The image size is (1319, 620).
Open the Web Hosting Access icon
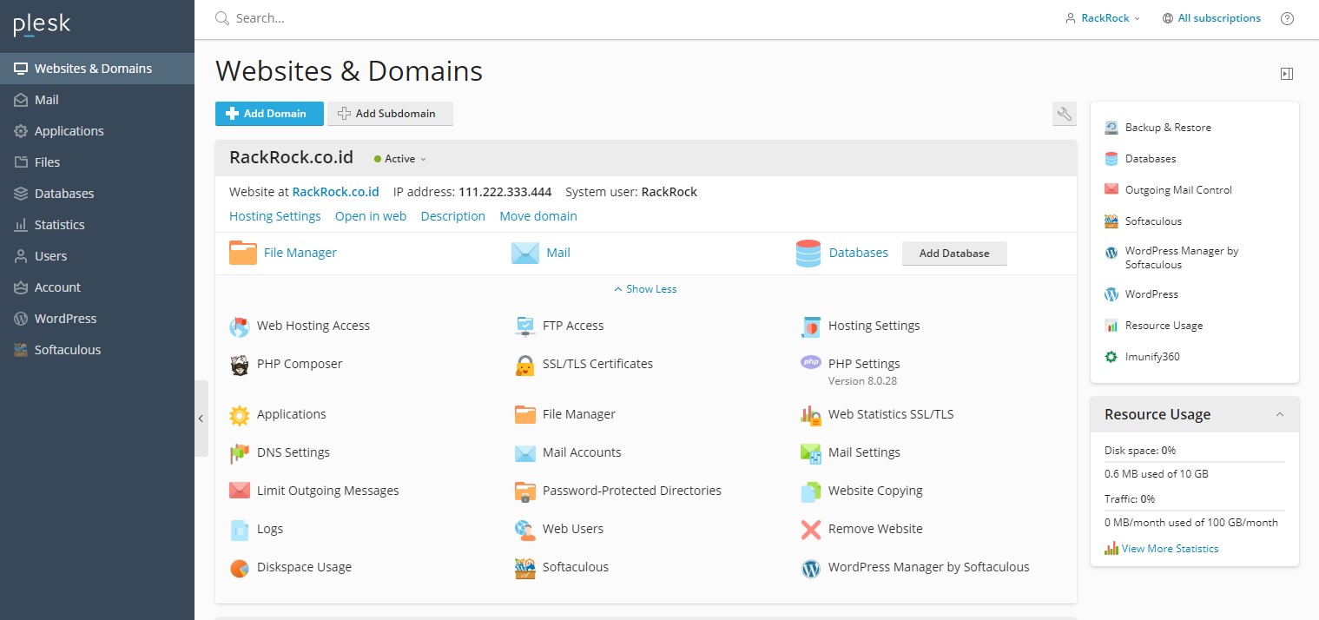(x=240, y=326)
